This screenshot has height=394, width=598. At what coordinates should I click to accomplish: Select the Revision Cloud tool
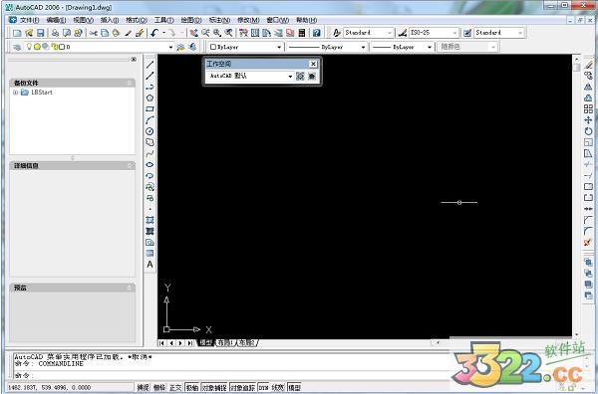149,142
